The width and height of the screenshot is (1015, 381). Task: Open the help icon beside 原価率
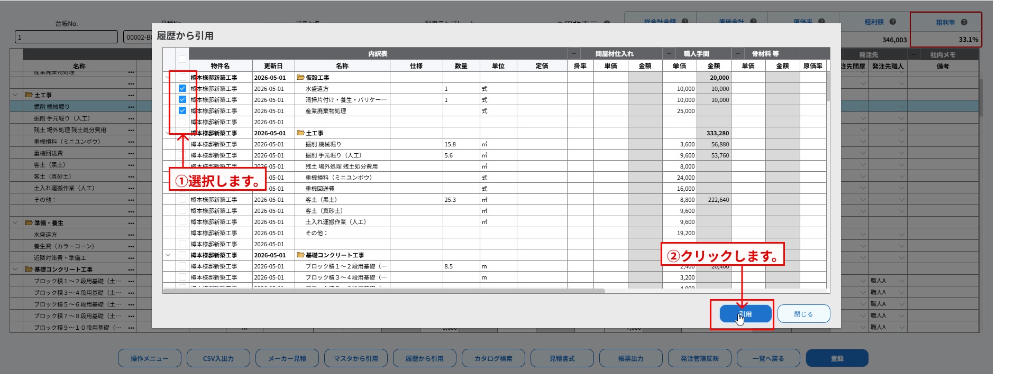[821, 22]
